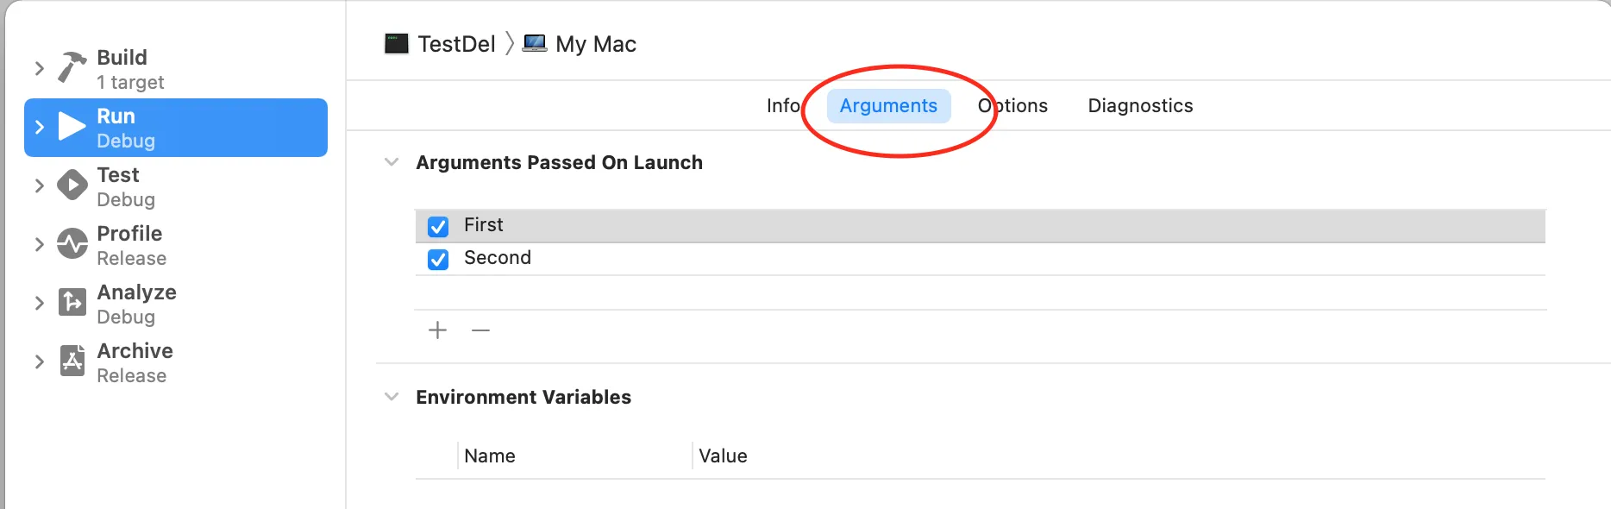The width and height of the screenshot is (1611, 509).
Task: Click the Analyze icon in sidebar
Action: pyautogui.click(x=72, y=303)
